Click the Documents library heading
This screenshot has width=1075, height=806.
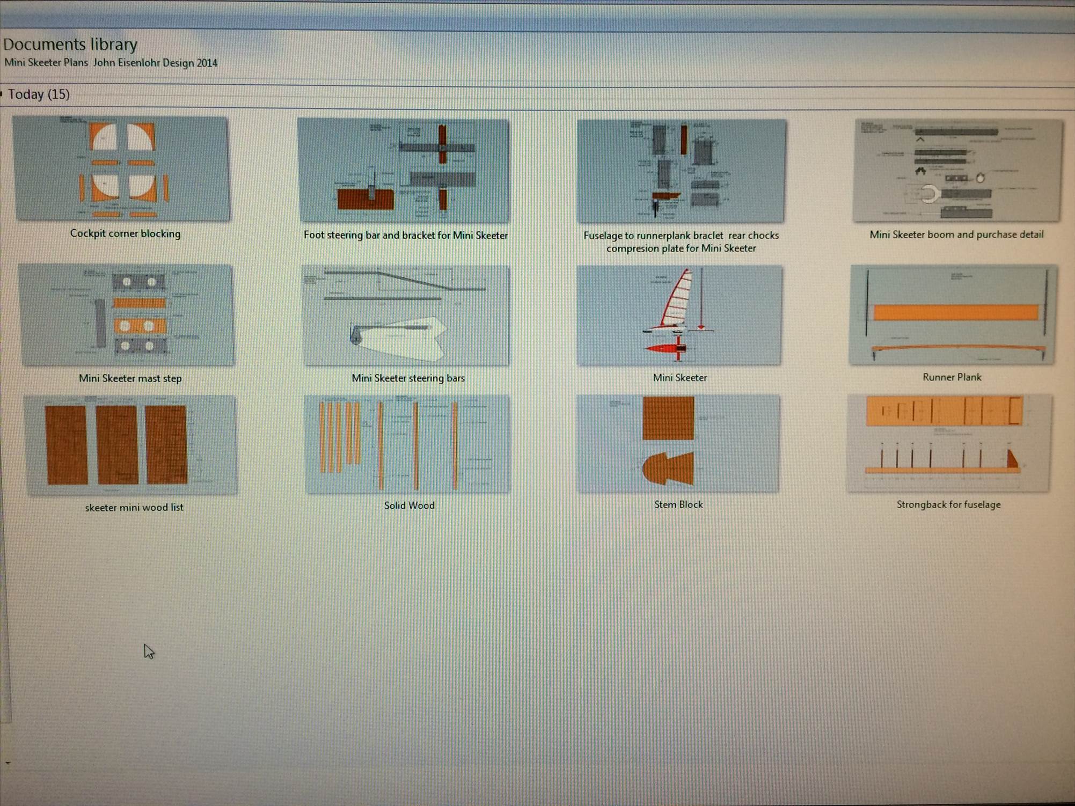(70, 44)
